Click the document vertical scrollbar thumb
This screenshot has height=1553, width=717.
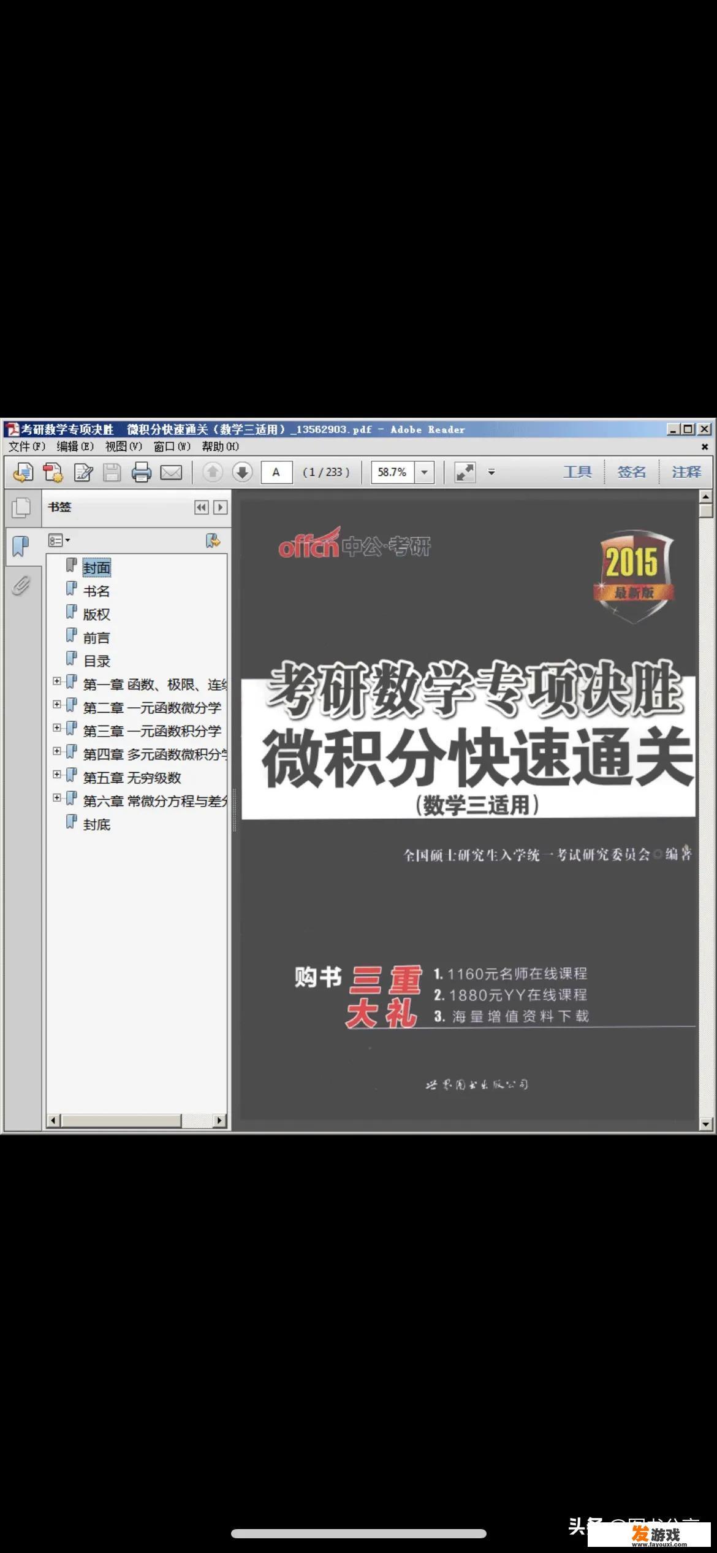tap(706, 510)
